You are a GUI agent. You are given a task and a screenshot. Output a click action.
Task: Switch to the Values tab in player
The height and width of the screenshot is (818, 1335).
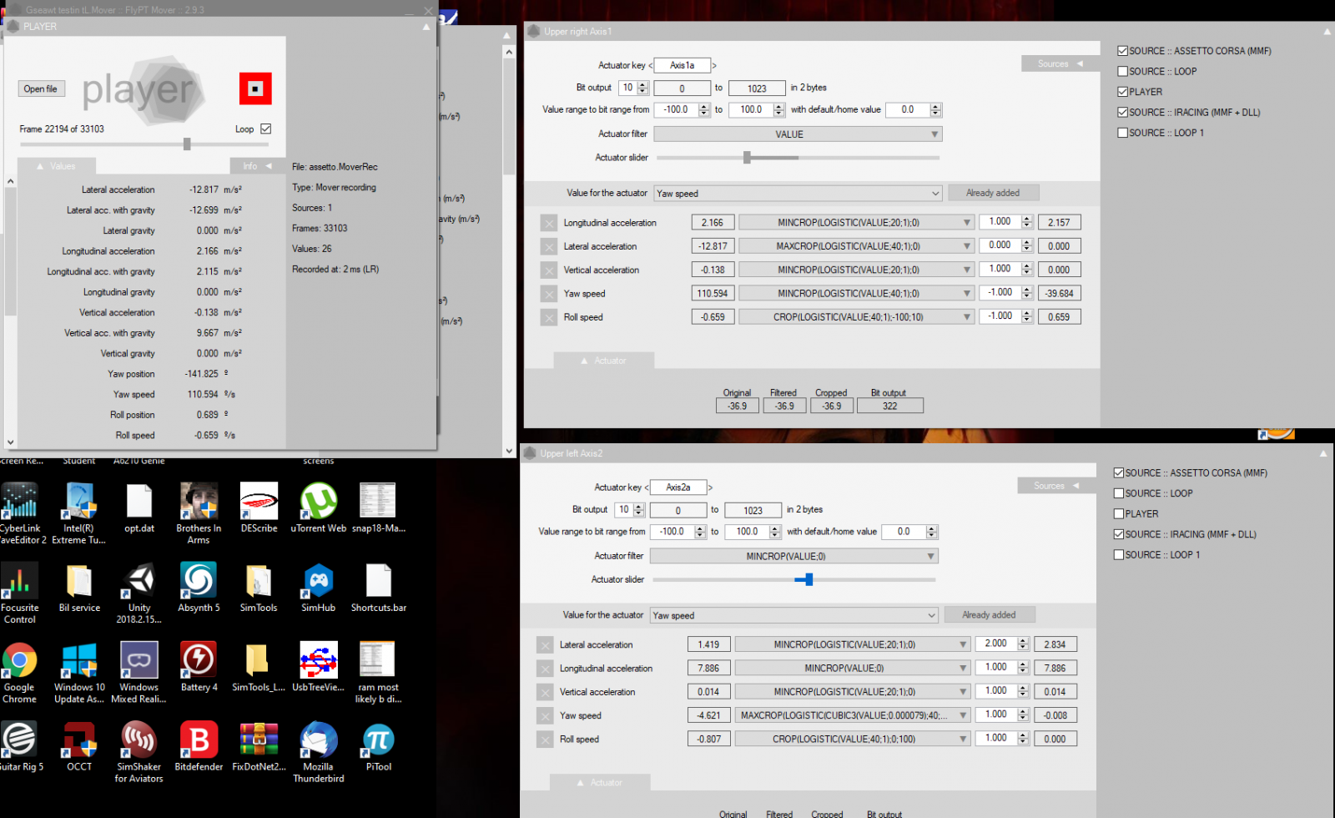[56, 166]
